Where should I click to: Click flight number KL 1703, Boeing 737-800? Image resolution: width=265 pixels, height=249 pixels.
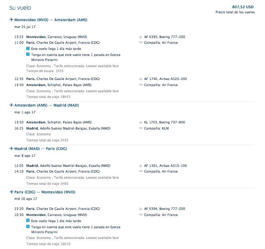pos(164,122)
